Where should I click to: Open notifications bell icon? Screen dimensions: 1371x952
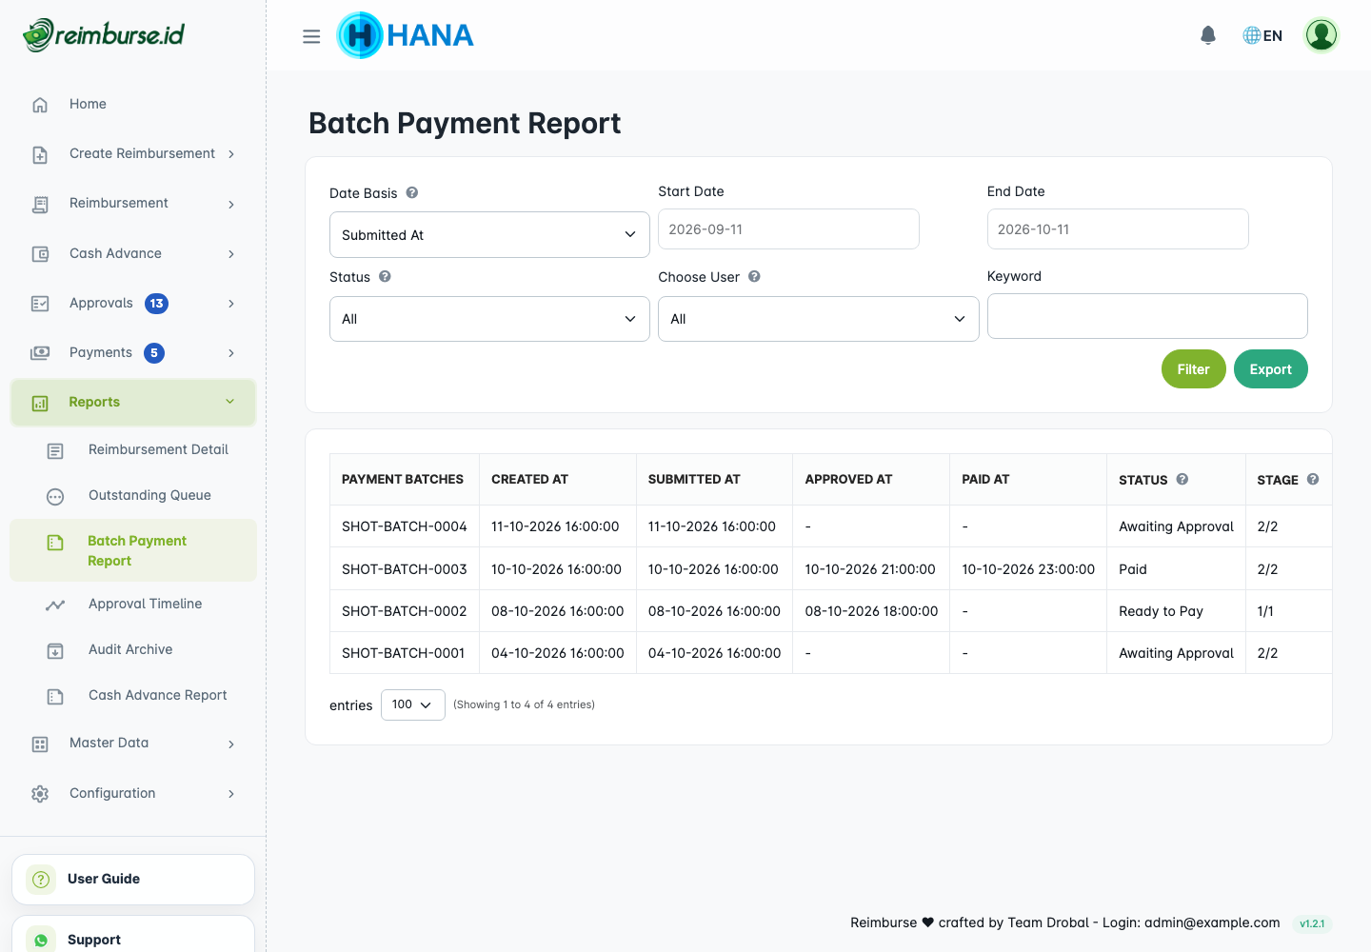(1208, 35)
